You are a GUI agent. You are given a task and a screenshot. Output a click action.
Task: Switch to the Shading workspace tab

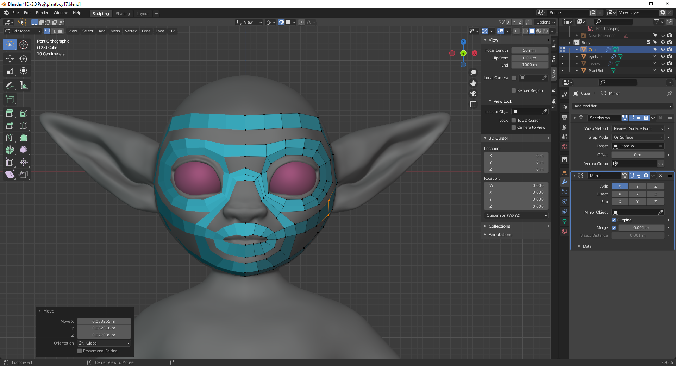pyautogui.click(x=123, y=14)
